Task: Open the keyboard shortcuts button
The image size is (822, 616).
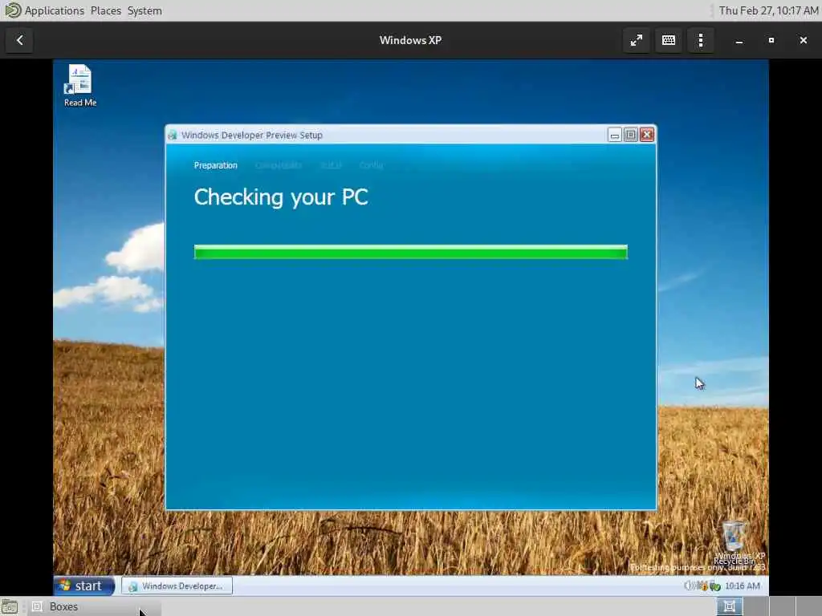Action: click(x=669, y=40)
